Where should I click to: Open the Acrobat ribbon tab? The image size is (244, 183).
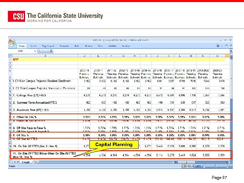(126, 46)
